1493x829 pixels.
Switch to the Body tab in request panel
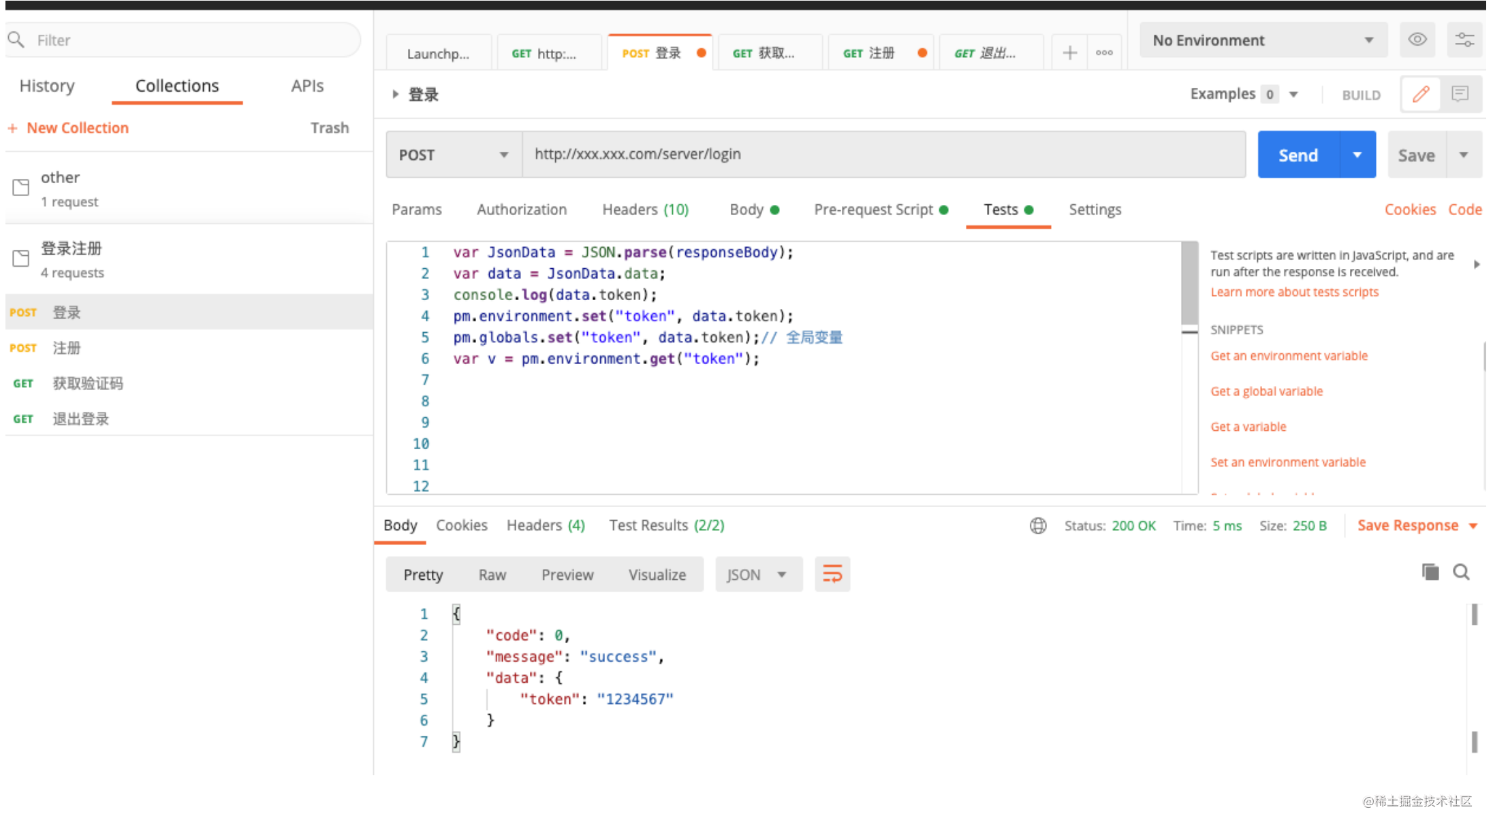point(746,208)
